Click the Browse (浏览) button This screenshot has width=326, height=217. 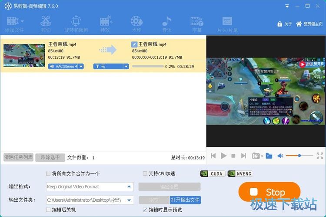[154, 200]
